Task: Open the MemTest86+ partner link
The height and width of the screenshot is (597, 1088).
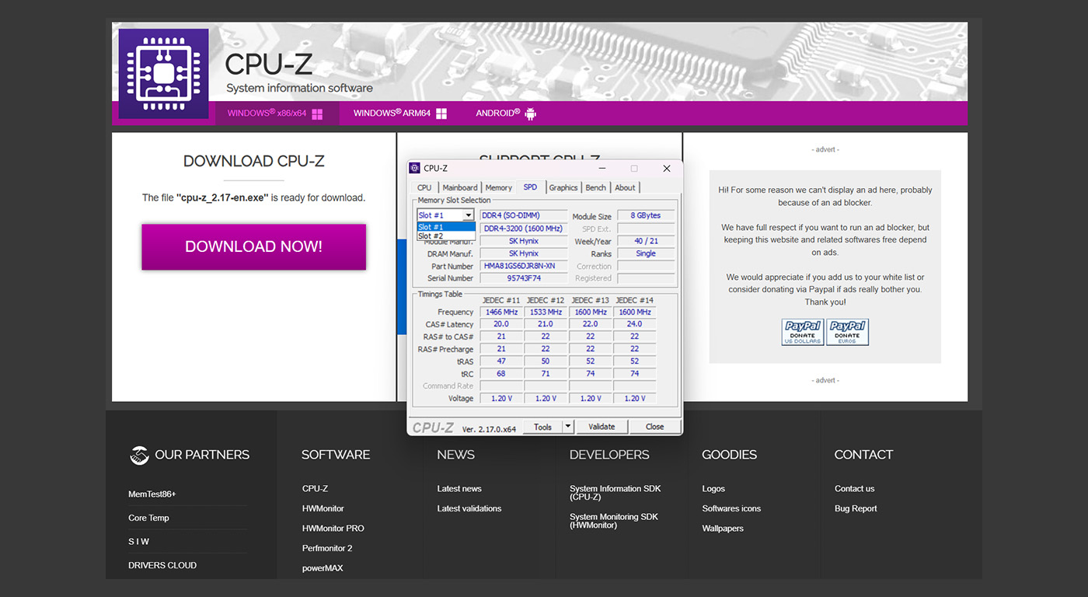Action: pyautogui.click(x=152, y=494)
